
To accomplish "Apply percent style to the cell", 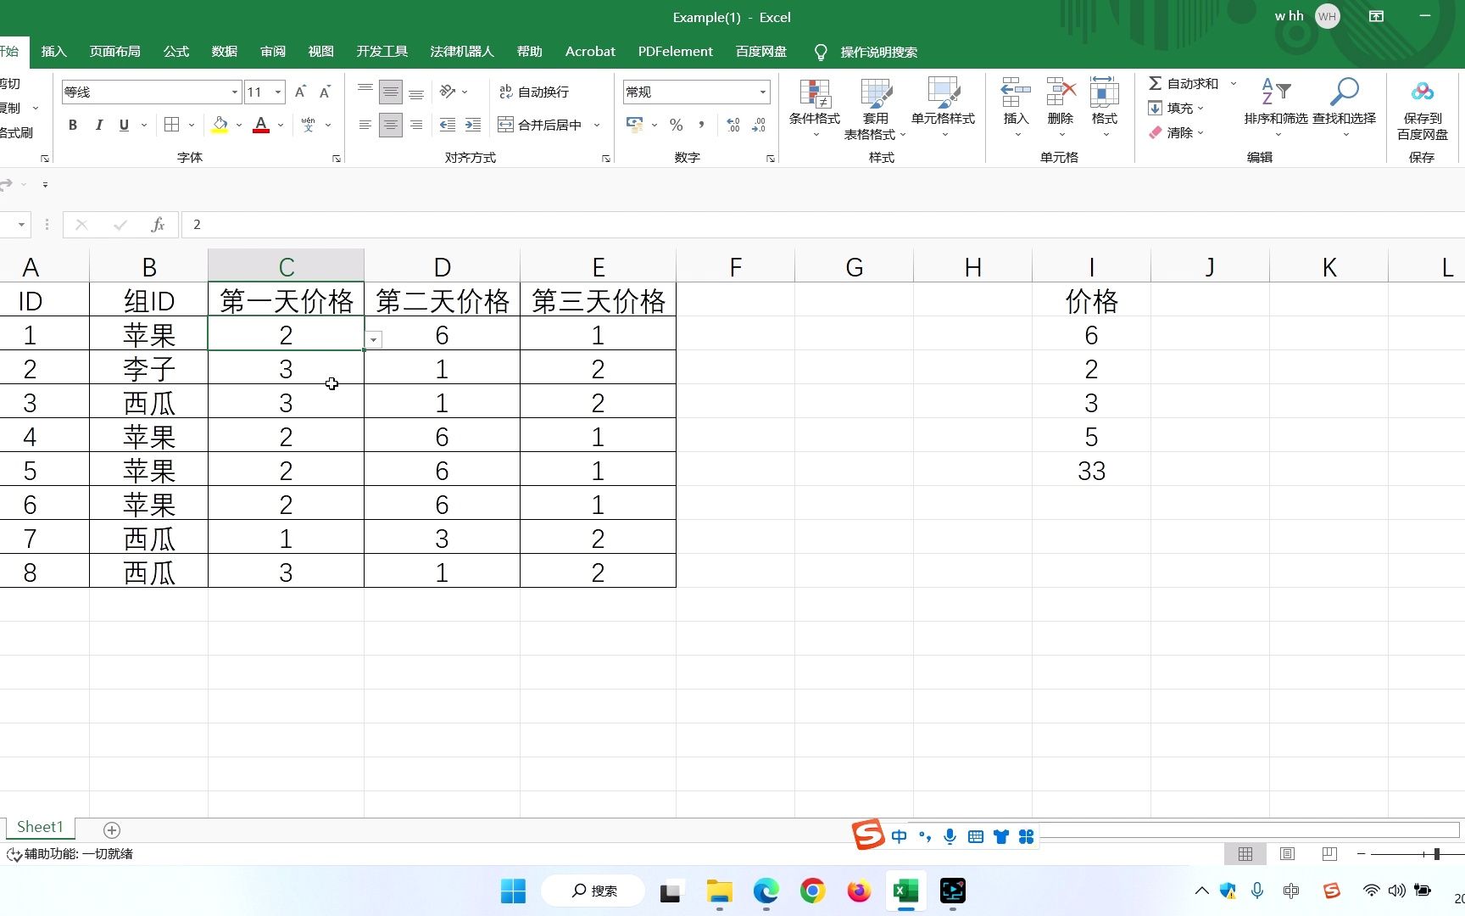I will pyautogui.click(x=676, y=125).
